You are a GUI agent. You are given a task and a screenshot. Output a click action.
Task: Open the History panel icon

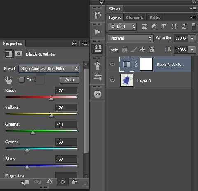click(x=98, y=15)
